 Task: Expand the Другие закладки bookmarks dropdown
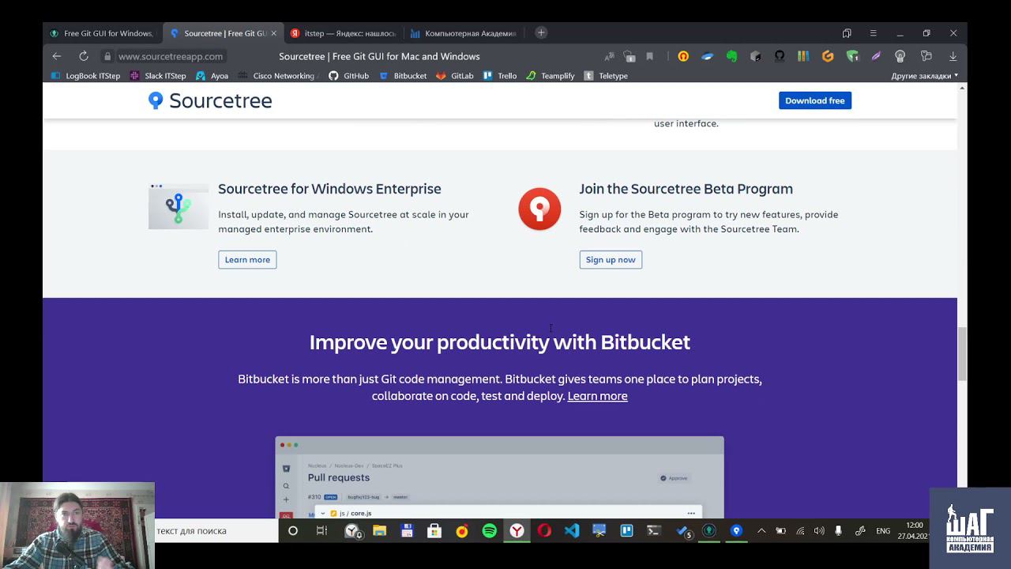924,76
